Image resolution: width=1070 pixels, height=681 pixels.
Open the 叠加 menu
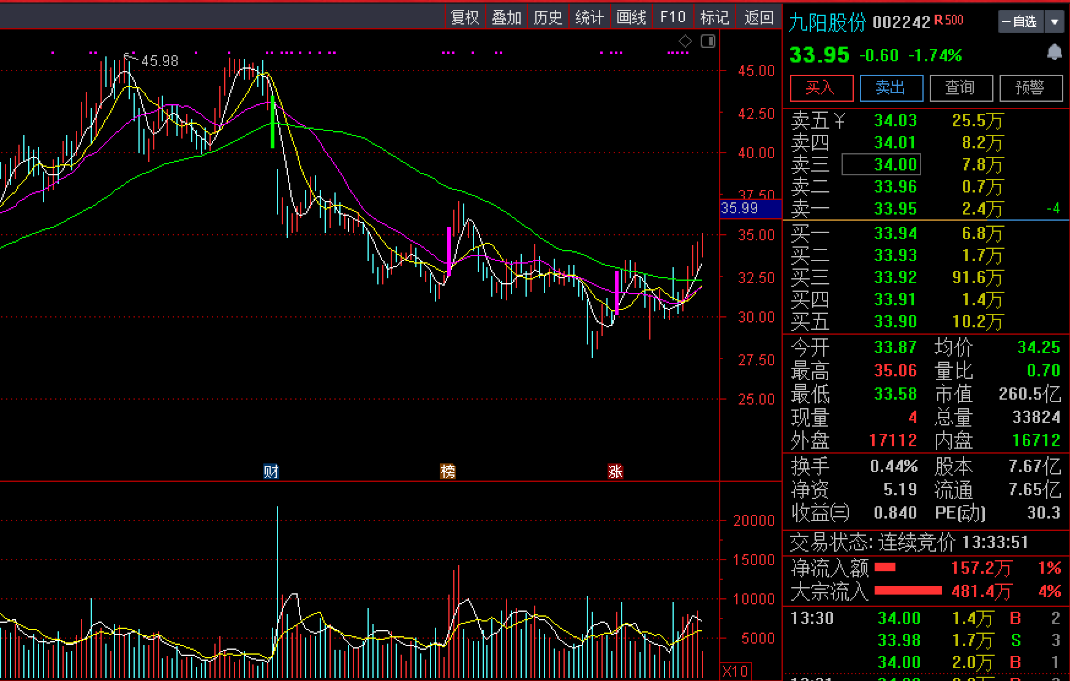[x=507, y=17]
